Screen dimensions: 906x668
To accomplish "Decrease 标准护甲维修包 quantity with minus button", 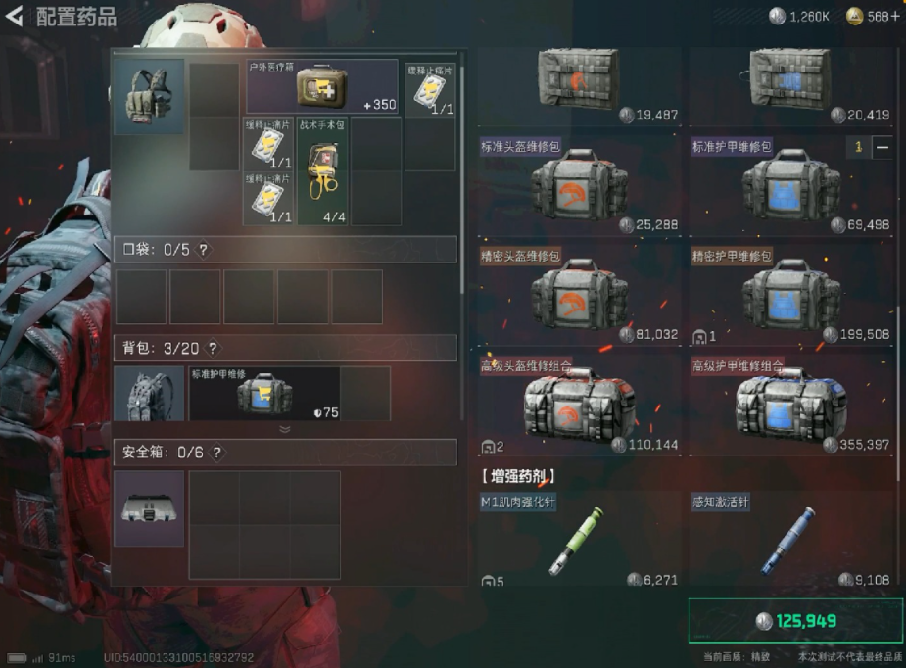I will (882, 147).
